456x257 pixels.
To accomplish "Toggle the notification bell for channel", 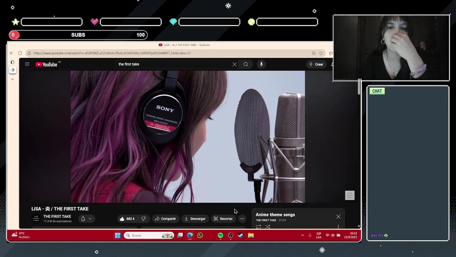I will click(x=83, y=219).
